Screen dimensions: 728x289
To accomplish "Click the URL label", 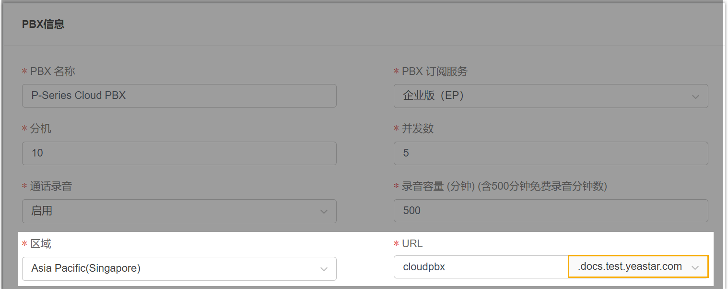I will click(x=412, y=244).
